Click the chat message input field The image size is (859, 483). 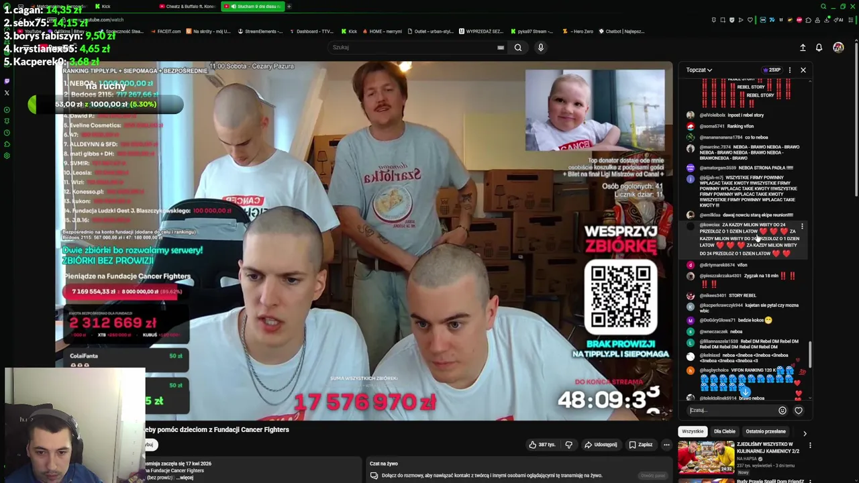click(x=730, y=411)
